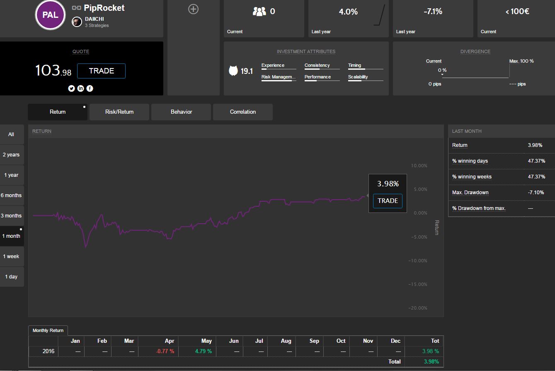Click the owl rating icon
555x371 pixels.
(233, 71)
